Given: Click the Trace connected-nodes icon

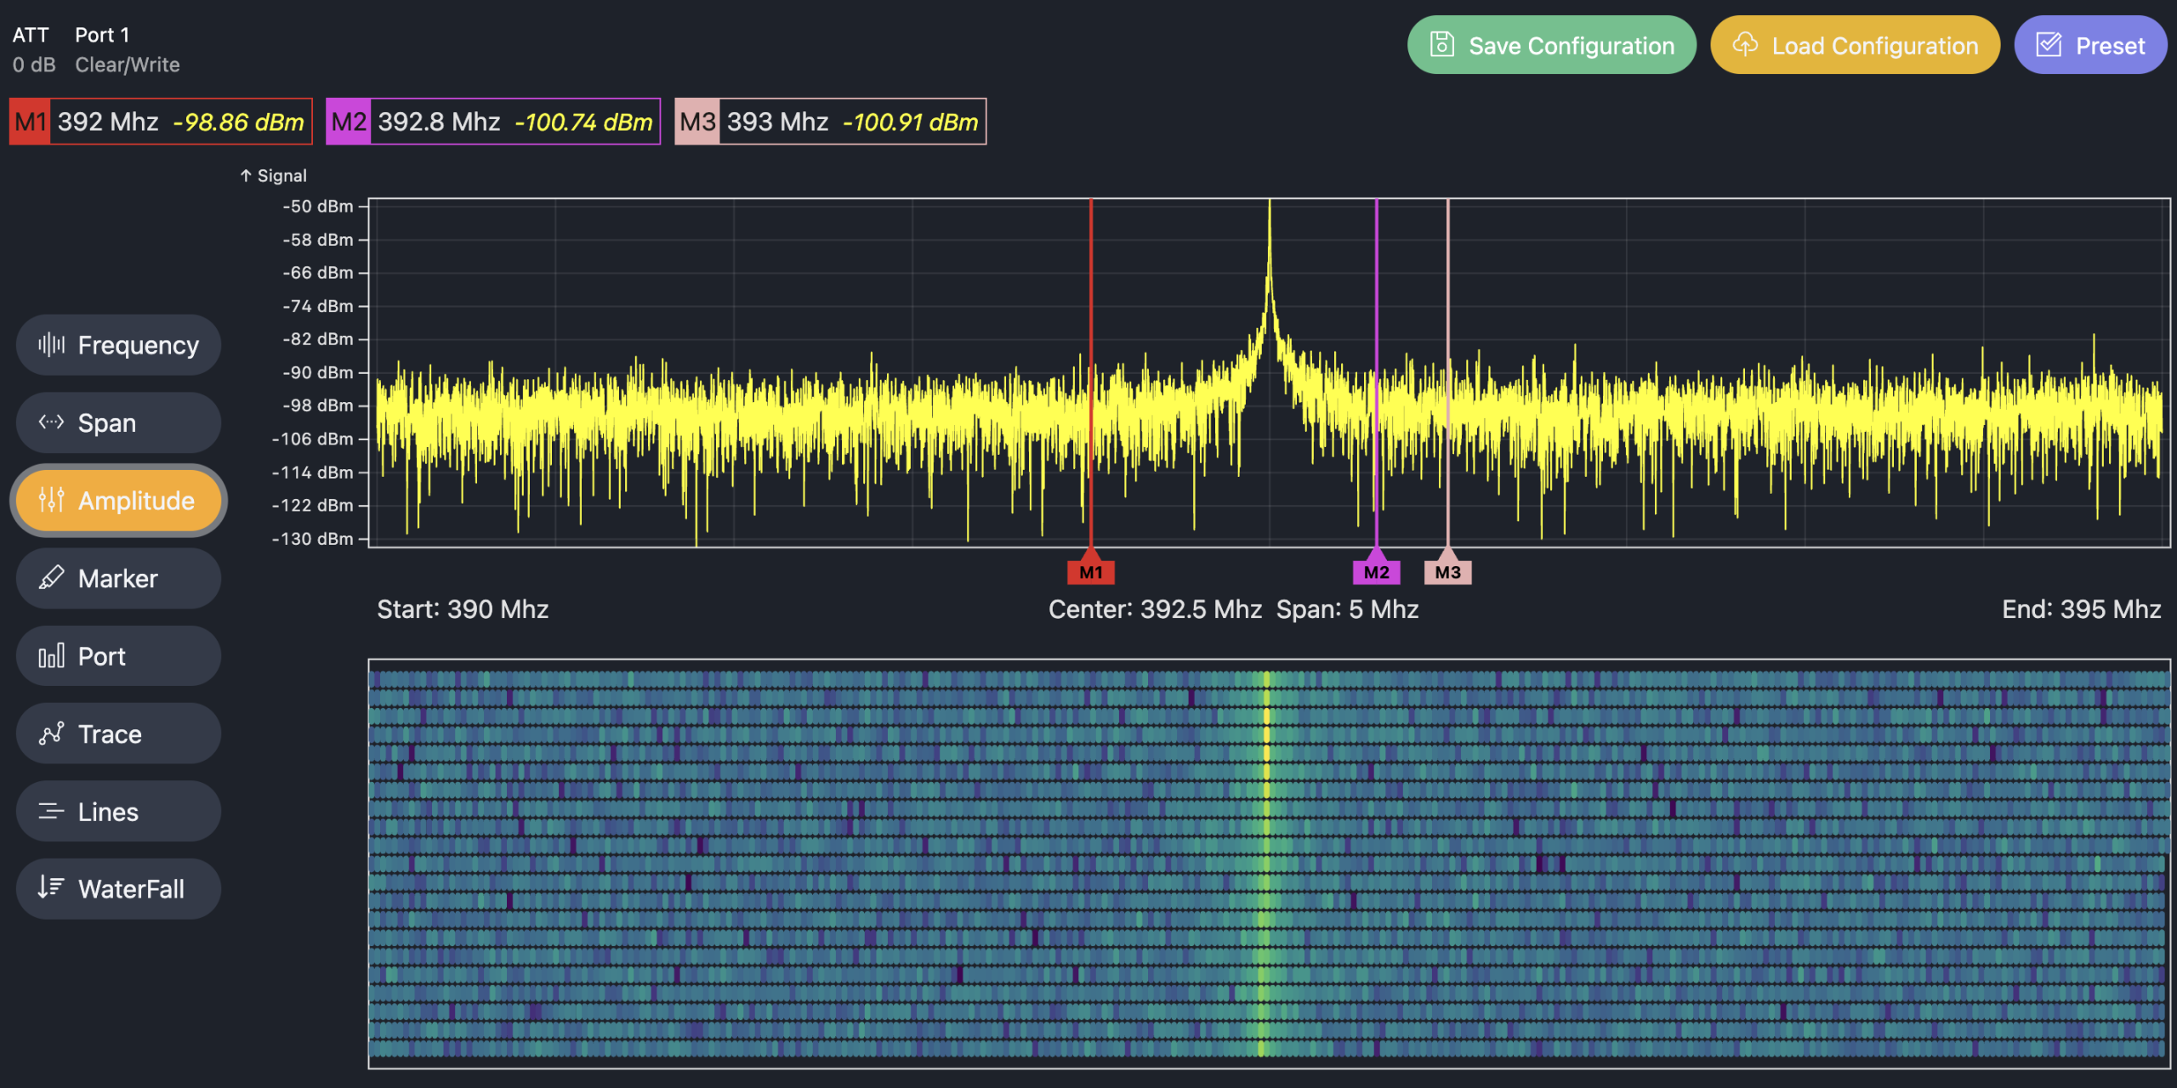Looking at the screenshot, I should point(51,733).
